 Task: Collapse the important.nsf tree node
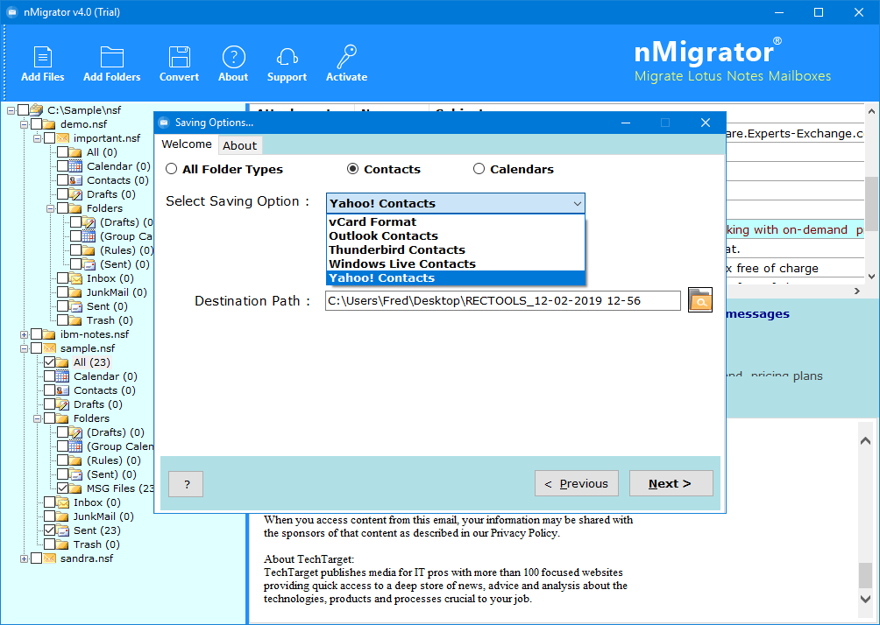coord(37,138)
